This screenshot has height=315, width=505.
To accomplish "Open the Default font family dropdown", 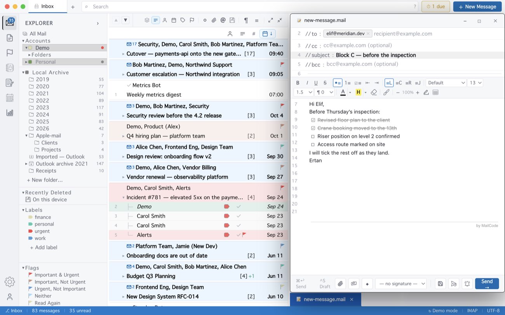I will tap(446, 83).
